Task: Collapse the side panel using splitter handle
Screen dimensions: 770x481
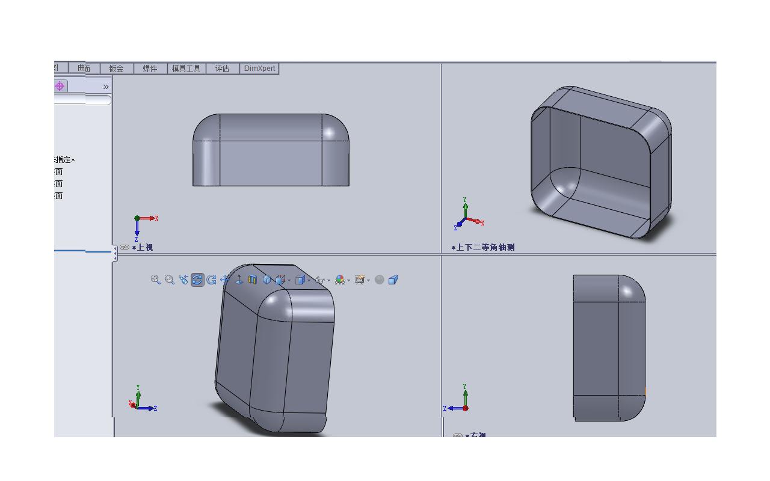Action: point(115,253)
